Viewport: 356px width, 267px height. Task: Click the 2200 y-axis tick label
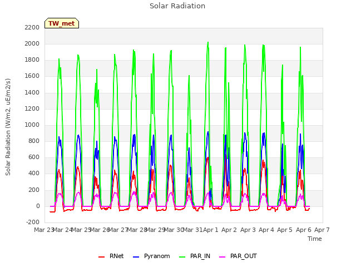click(x=32, y=27)
